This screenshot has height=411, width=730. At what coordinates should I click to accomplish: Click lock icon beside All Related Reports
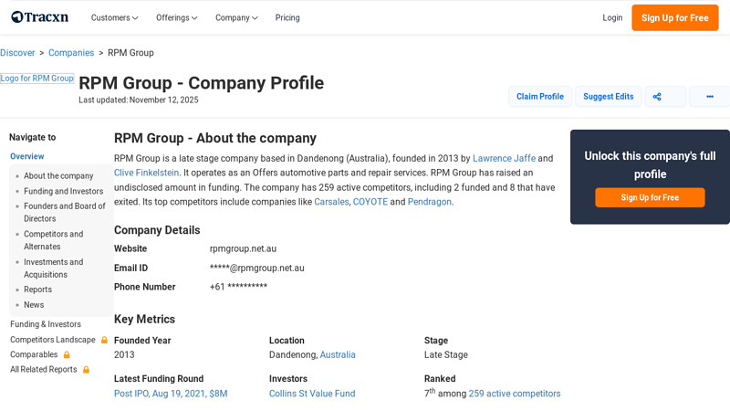[87, 370]
